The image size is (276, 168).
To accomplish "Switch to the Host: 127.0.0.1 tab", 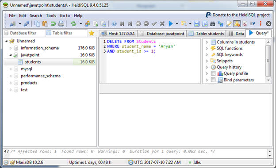I will point(118,34).
